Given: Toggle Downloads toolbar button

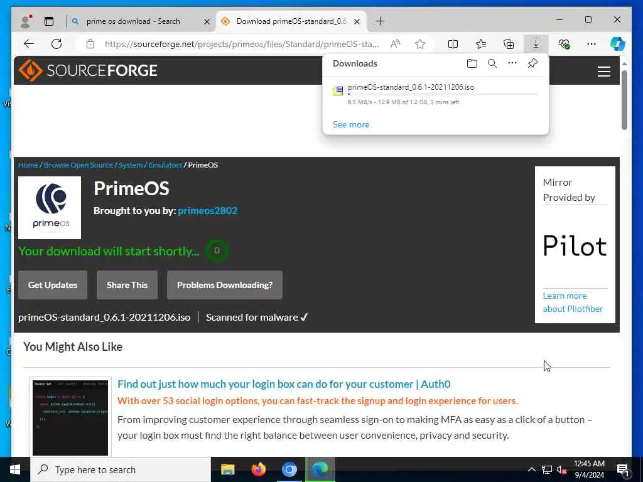Looking at the screenshot, I should coord(536,44).
